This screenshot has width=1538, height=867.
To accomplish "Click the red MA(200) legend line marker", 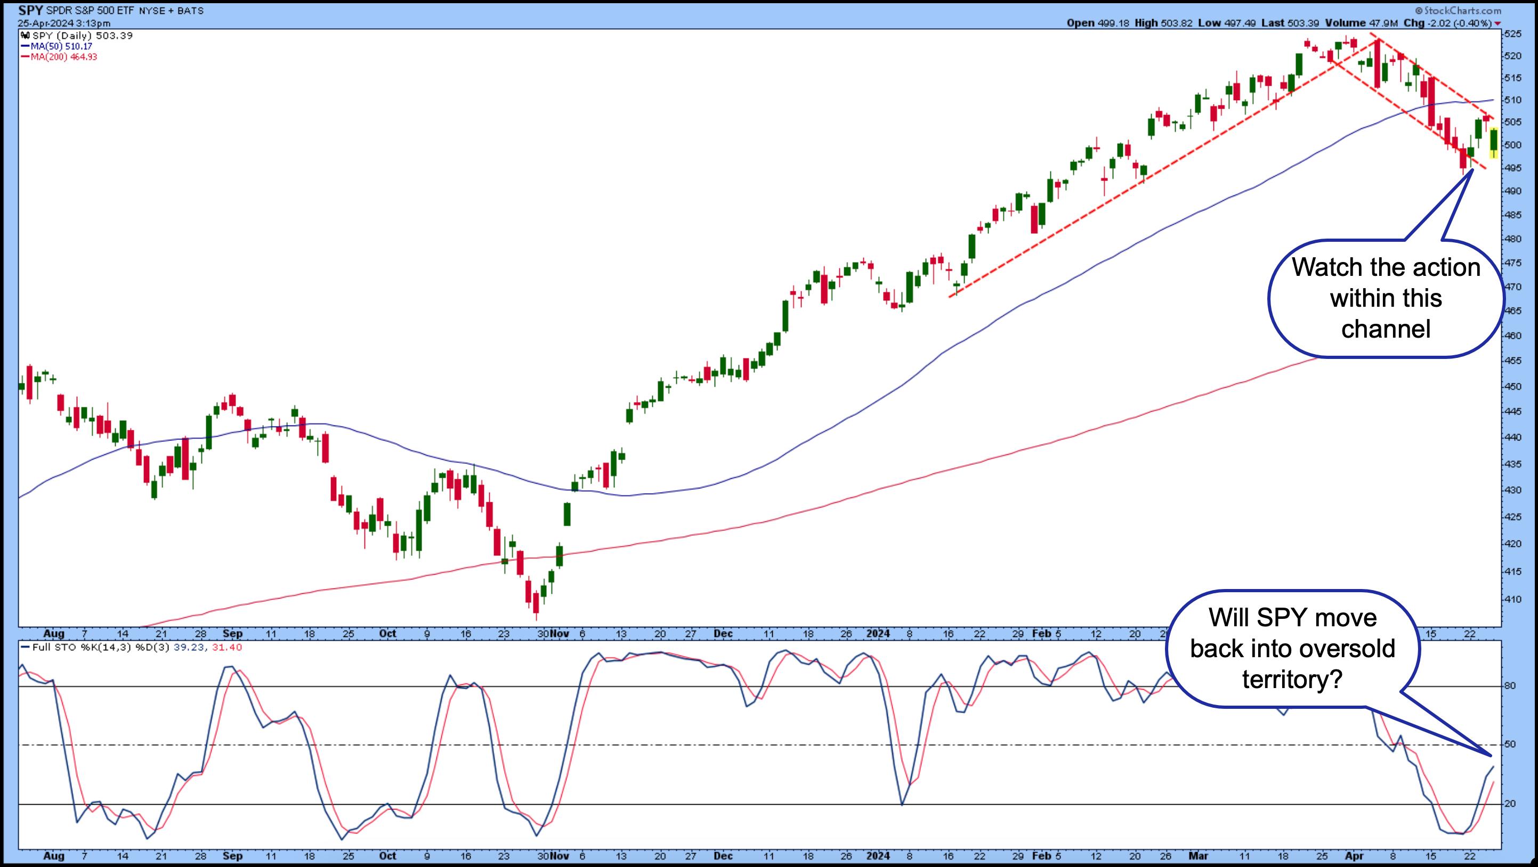I will [x=25, y=56].
